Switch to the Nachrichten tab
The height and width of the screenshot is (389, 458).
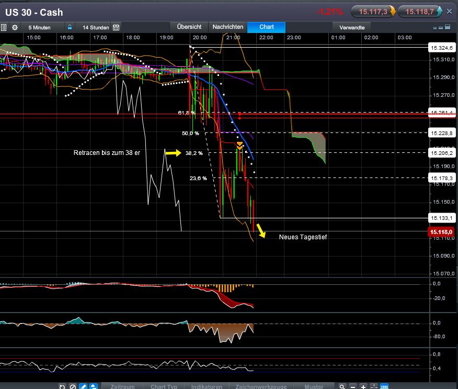(228, 27)
